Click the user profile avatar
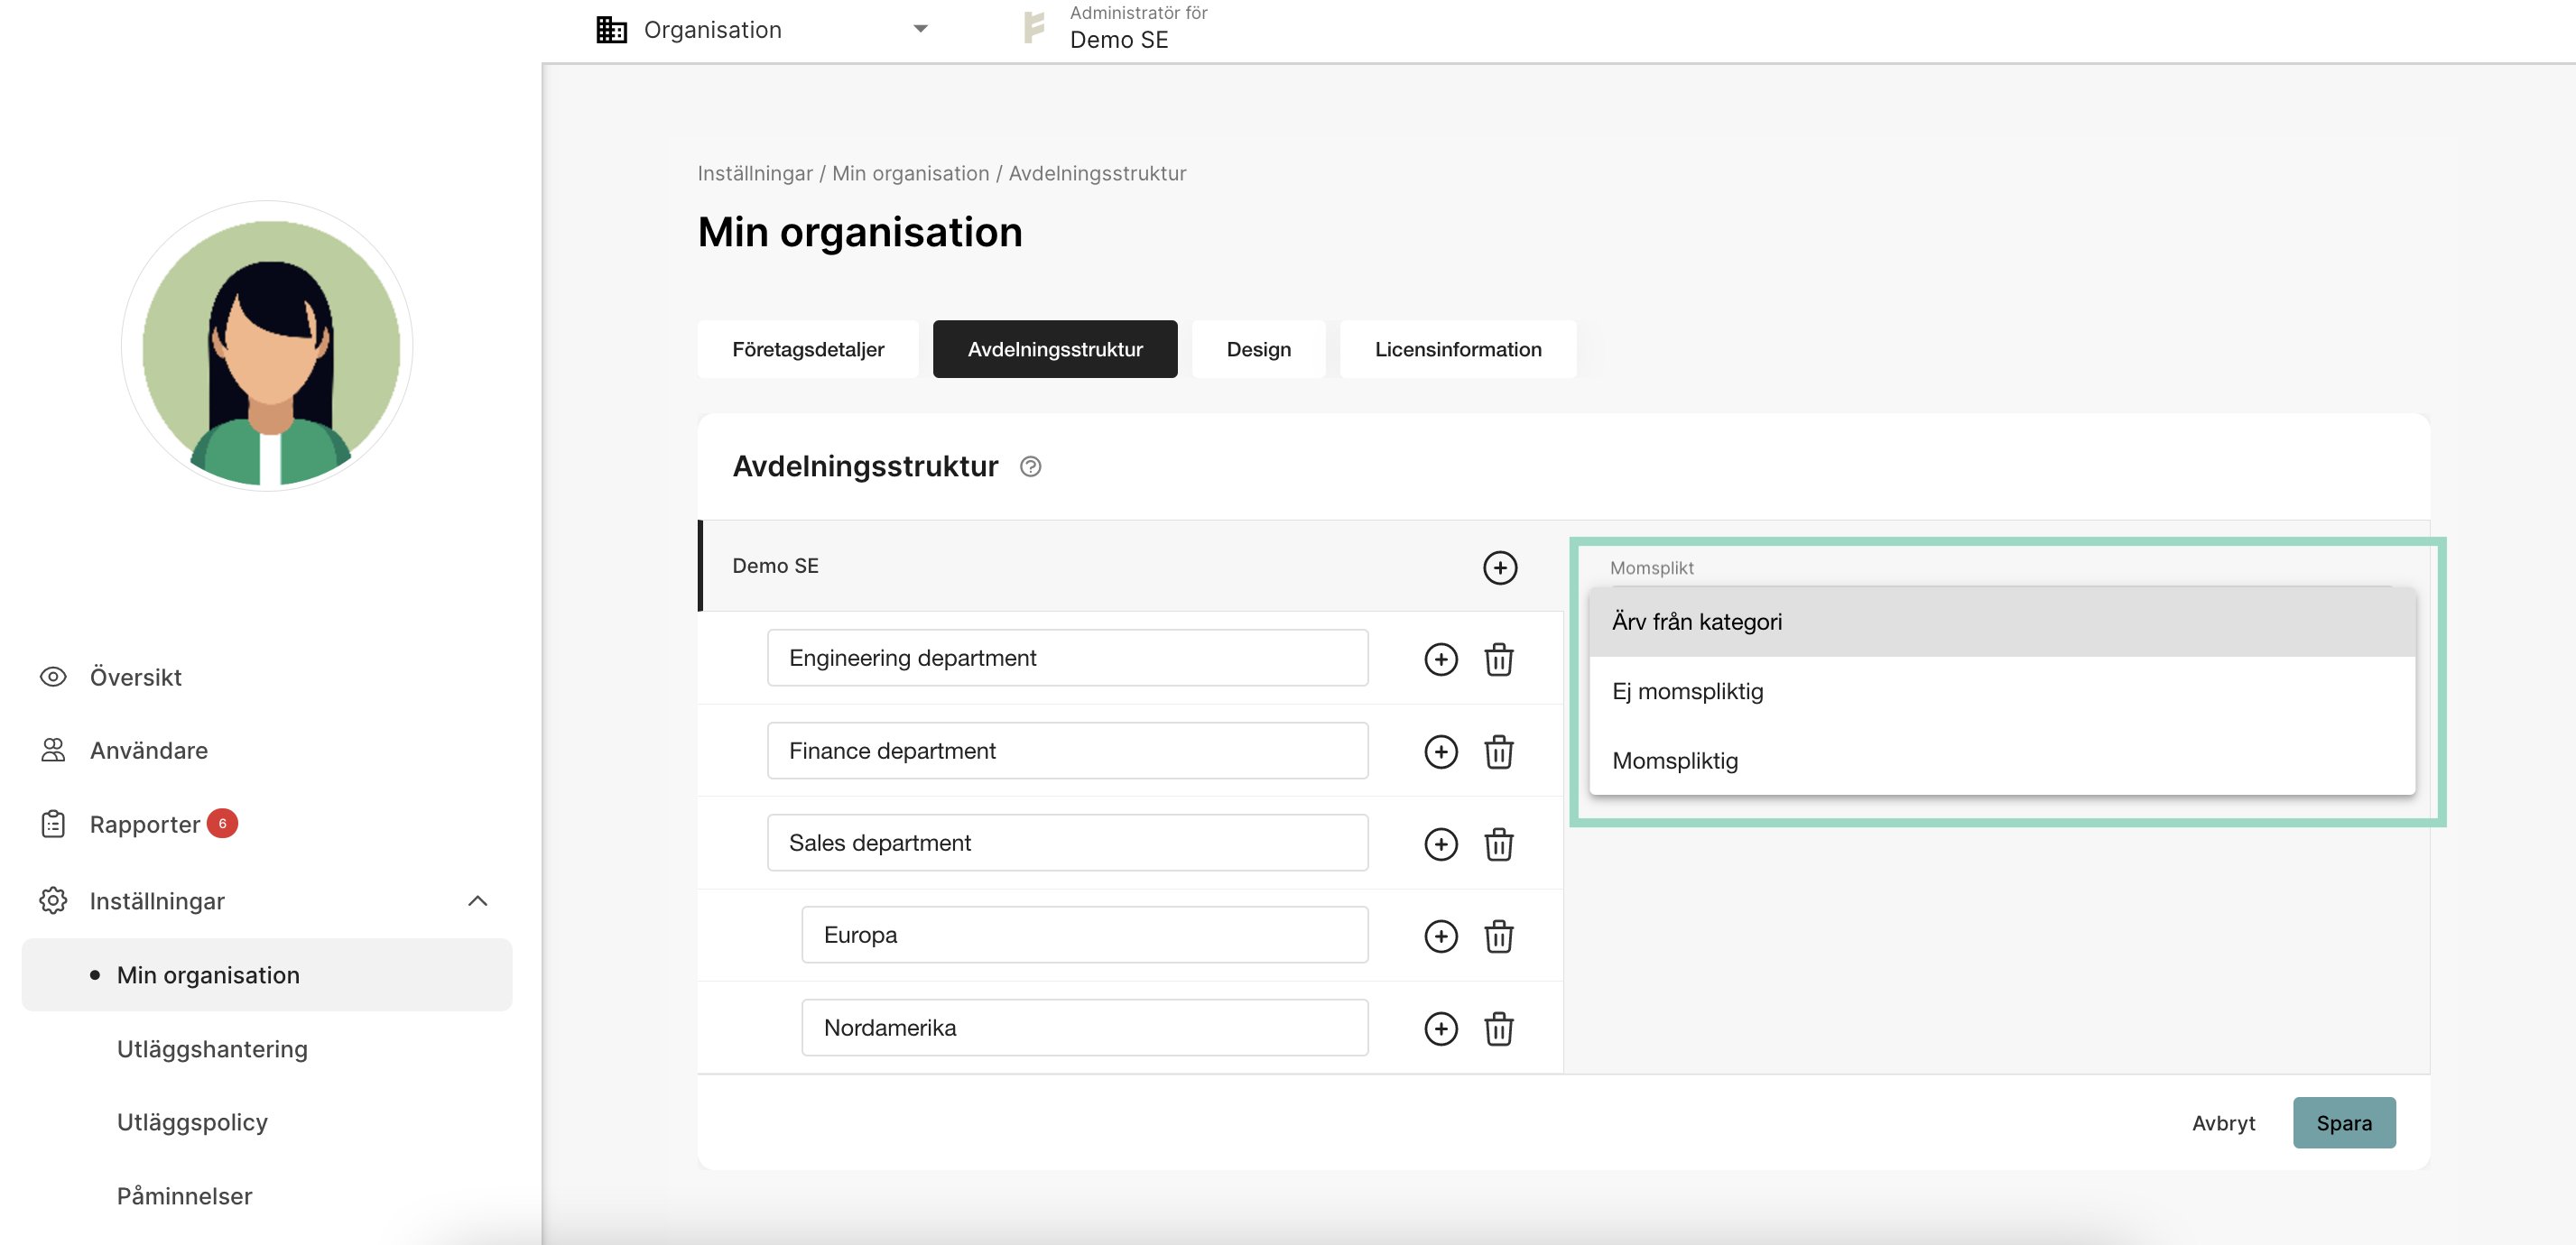 pos(267,346)
